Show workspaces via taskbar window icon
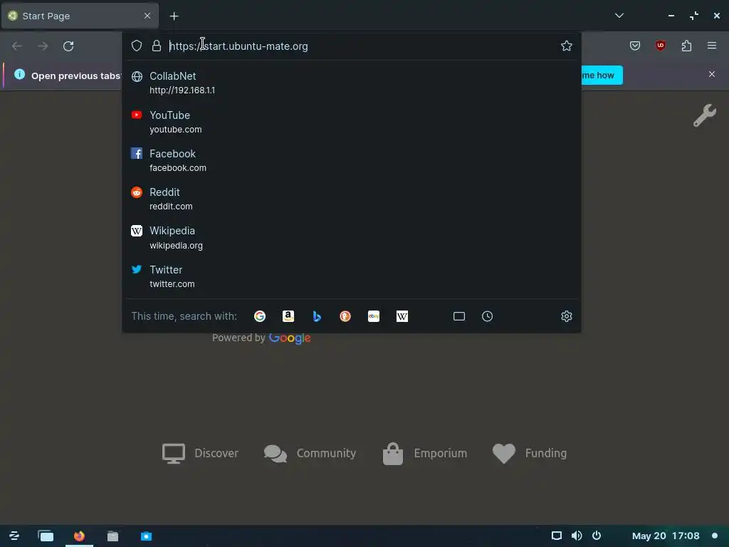 46,536
